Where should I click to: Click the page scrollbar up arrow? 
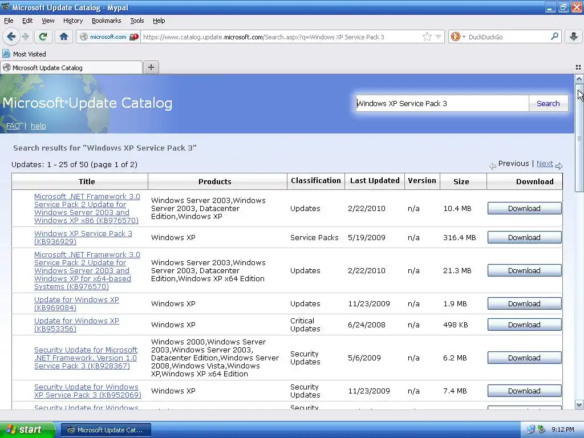(x=579, y=79)
